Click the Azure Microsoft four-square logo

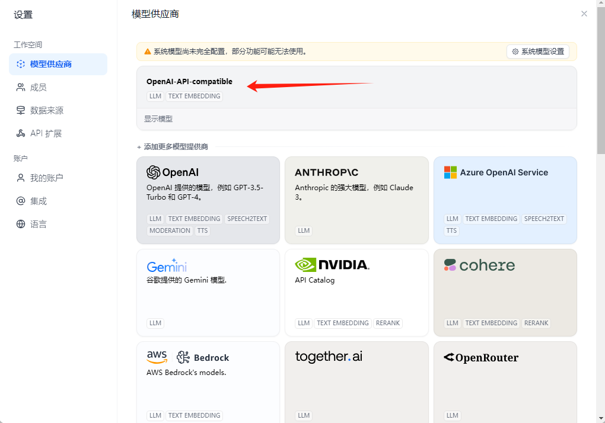point(450,172)
